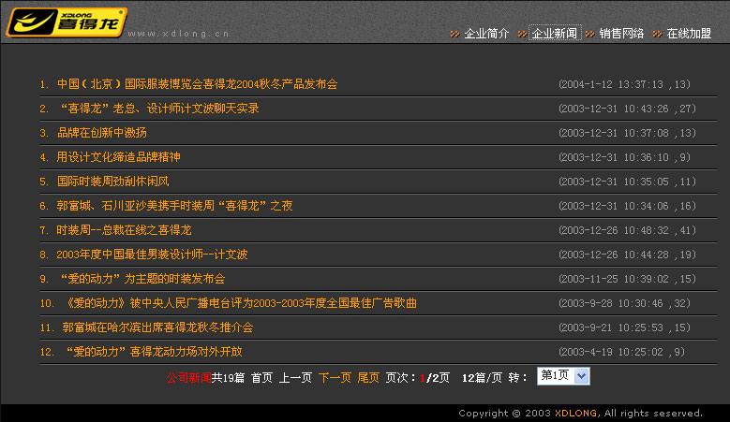Open 郭富城在哈尔滨出席喜得龙秋冬推介会 news
730x422 pixels.
pyautogui.click(x=157, y=327)
